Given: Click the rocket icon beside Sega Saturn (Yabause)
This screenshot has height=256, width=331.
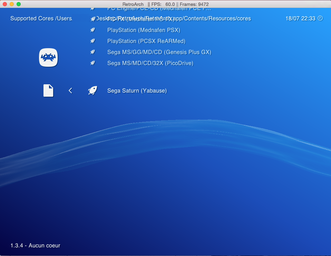Looking at the screenshot, I should click(93, 90).
